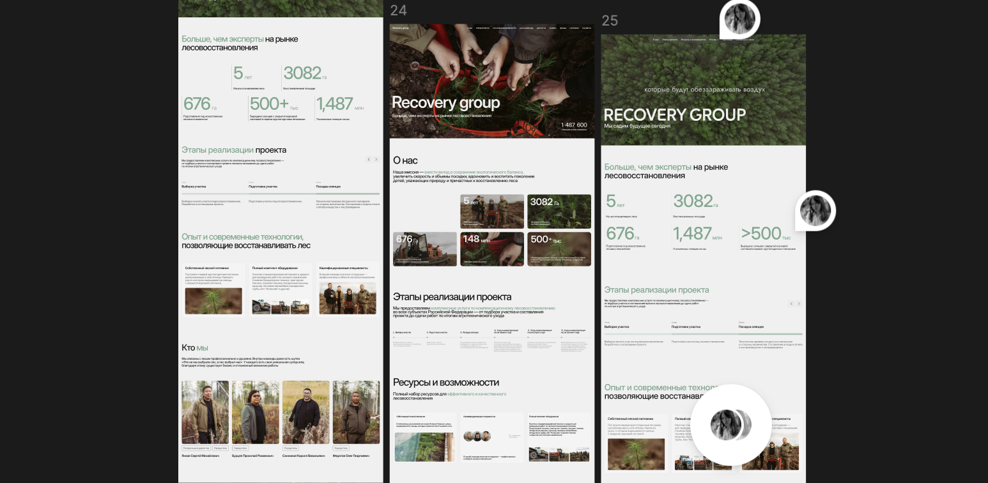Select the frame label 24
The image size is (988, 483).
(398, 10)
